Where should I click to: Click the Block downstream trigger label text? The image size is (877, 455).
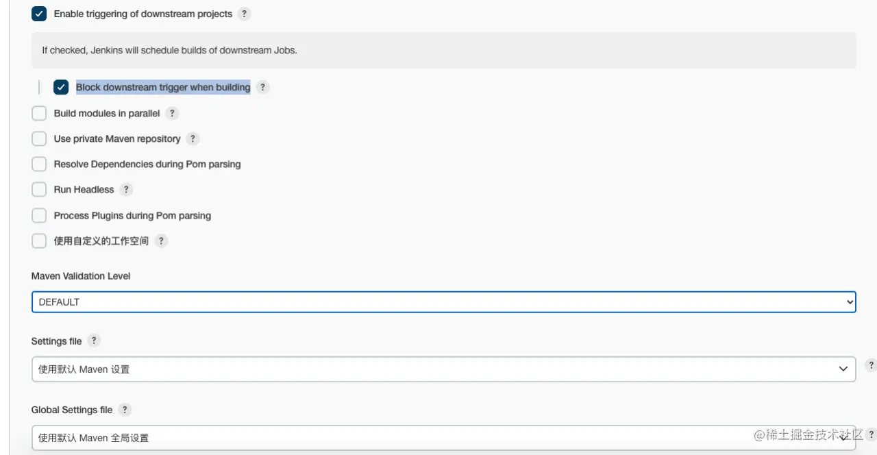click(x=163, y=87)
